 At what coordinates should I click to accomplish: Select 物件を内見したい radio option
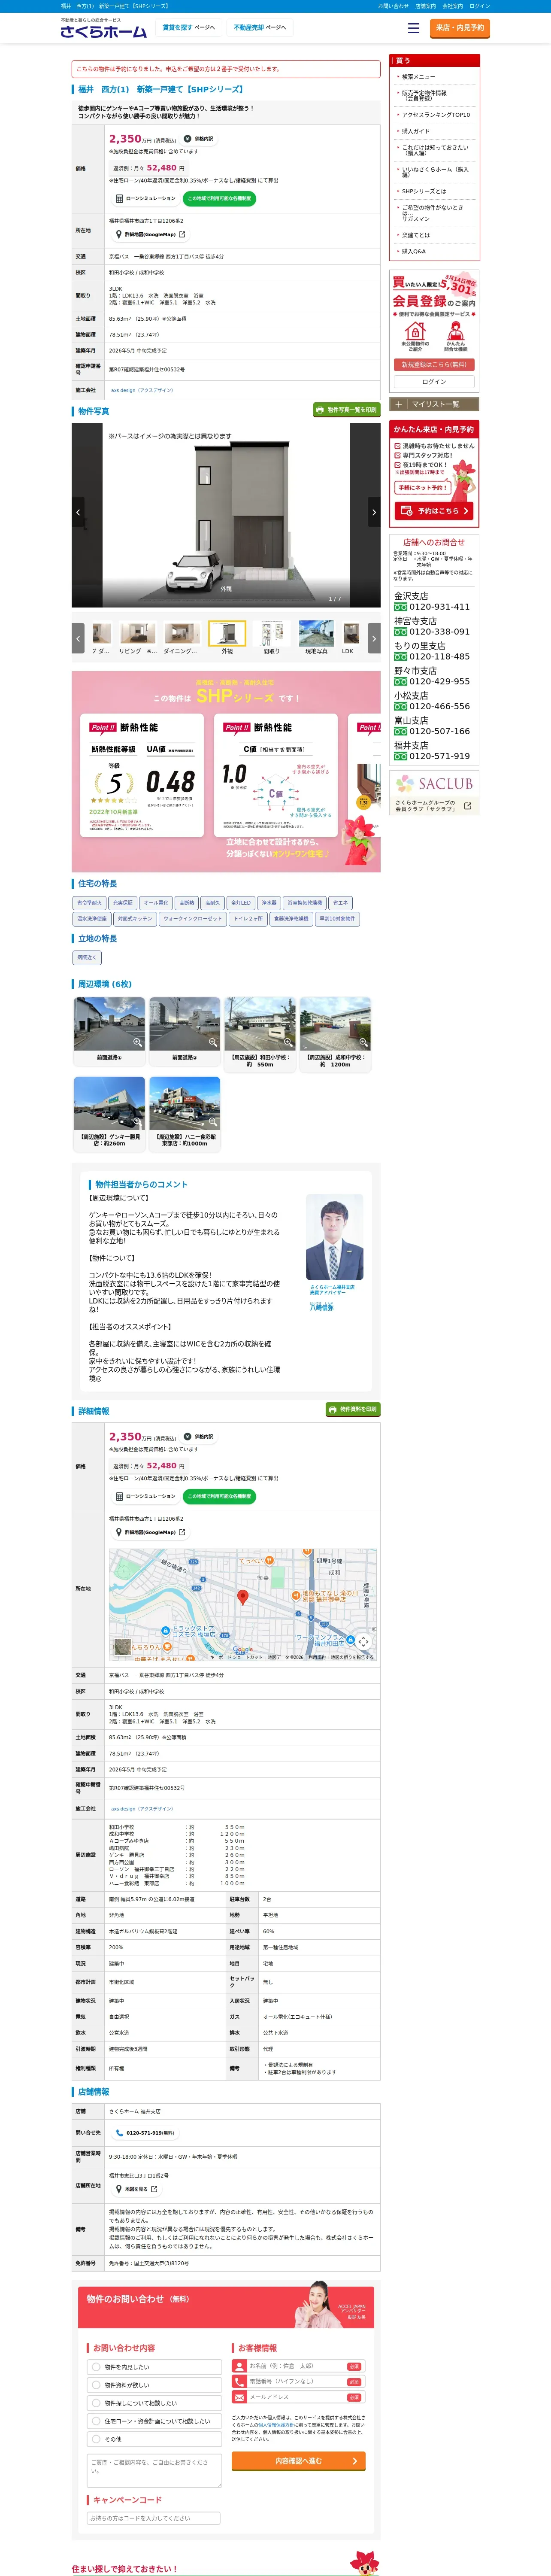point(155,2367)
